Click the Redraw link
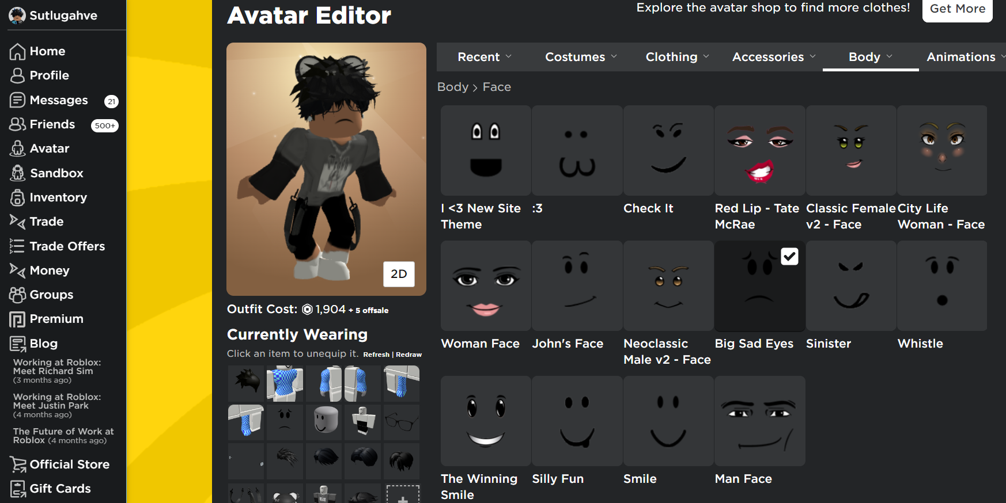Screen dimensions: 1006x503 [x=409, y=355]
